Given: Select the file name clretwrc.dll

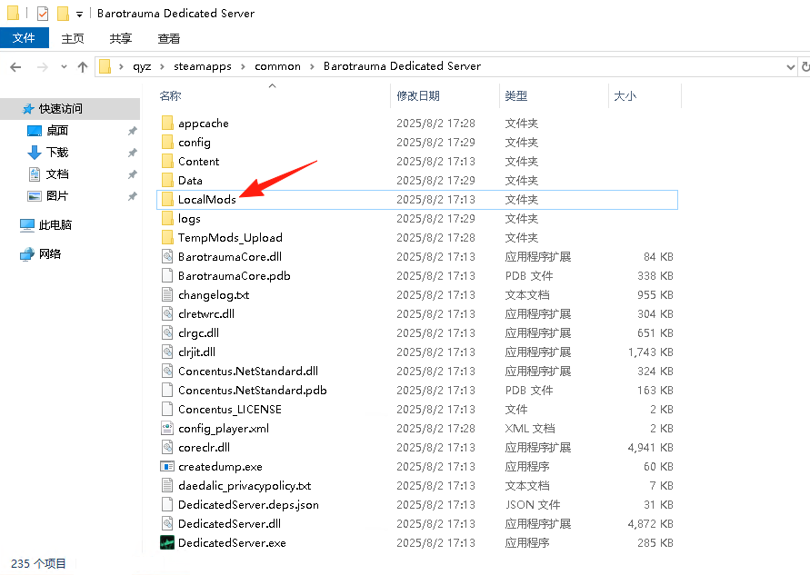Looking at the screenshot, I should click(206, 314).
